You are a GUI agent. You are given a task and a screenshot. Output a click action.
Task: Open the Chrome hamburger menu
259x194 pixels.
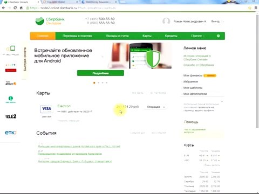(256, 8)
